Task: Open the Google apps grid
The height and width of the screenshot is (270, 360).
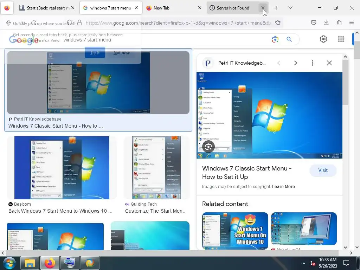Action: pos(341,39)
